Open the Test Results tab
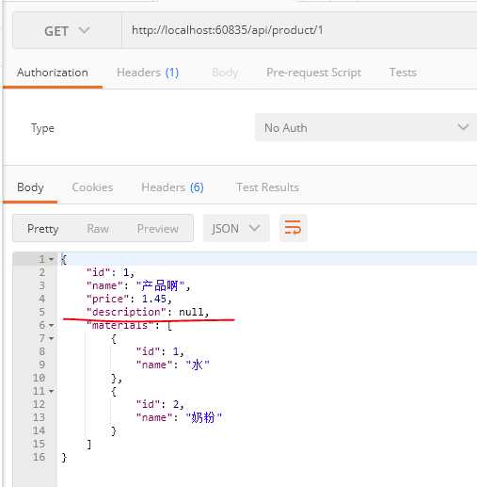This screenshot has height=487, width=477. (268, 187)
